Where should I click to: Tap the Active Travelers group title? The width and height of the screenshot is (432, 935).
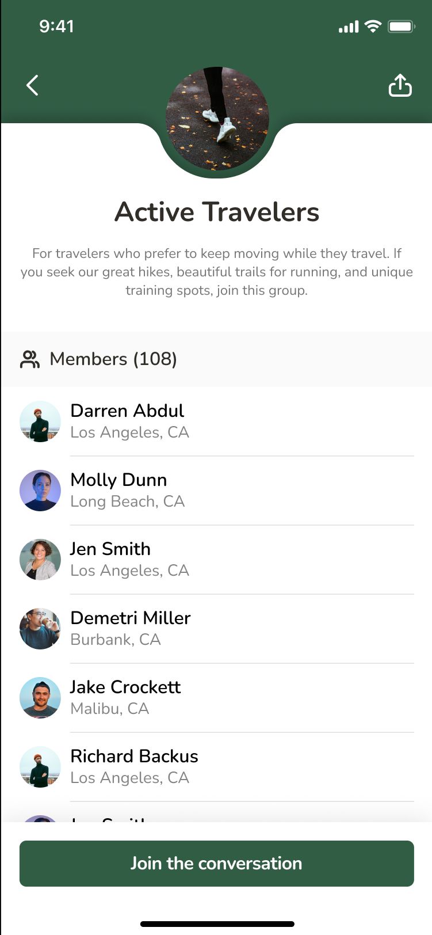tap(216, 212)
